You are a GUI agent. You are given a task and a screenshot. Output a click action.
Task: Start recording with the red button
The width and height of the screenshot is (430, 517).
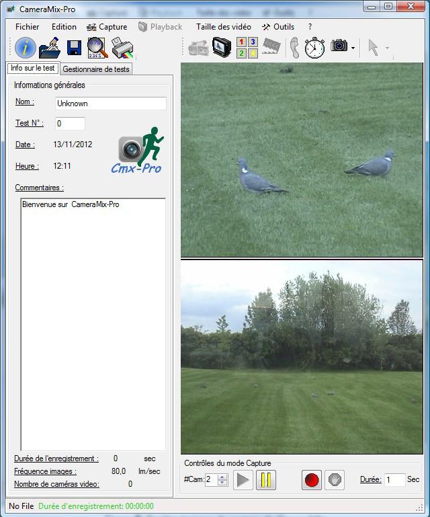pyautogui.click(x=312, y=480)
